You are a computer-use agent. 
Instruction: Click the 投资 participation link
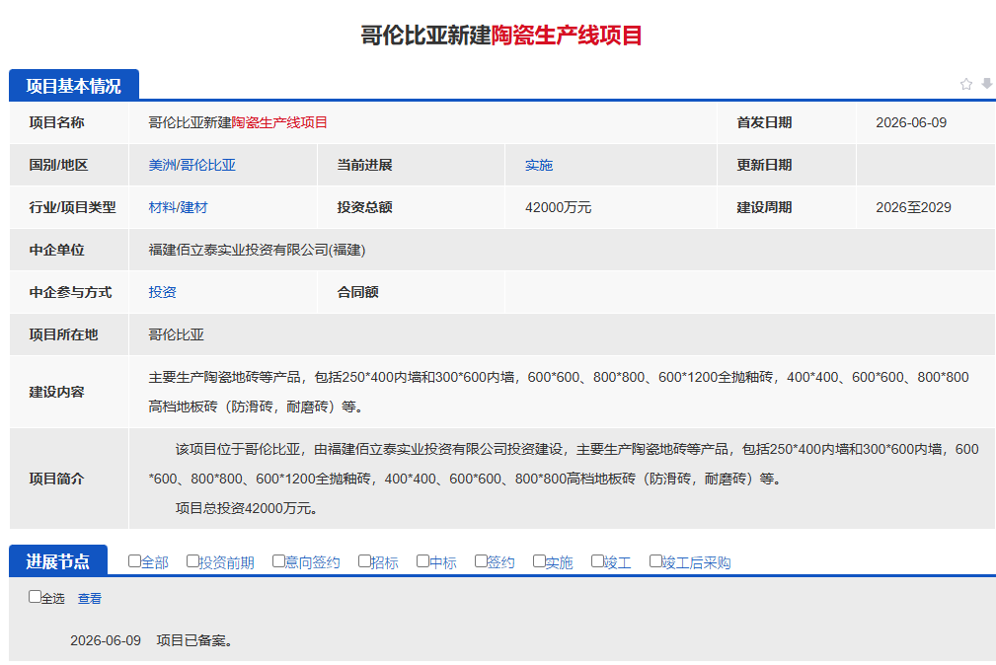tap(162, 292)
